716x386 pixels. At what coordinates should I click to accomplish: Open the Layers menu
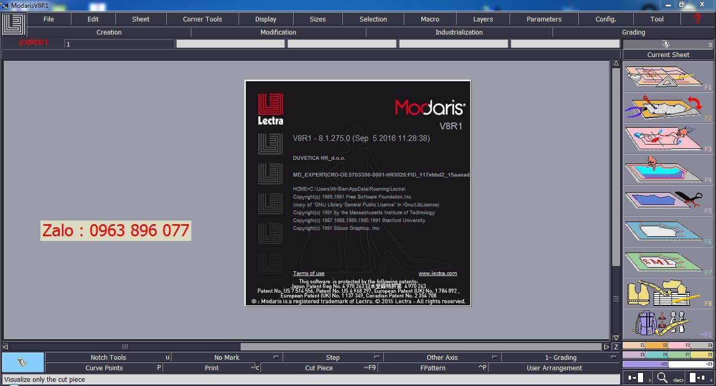483,19
